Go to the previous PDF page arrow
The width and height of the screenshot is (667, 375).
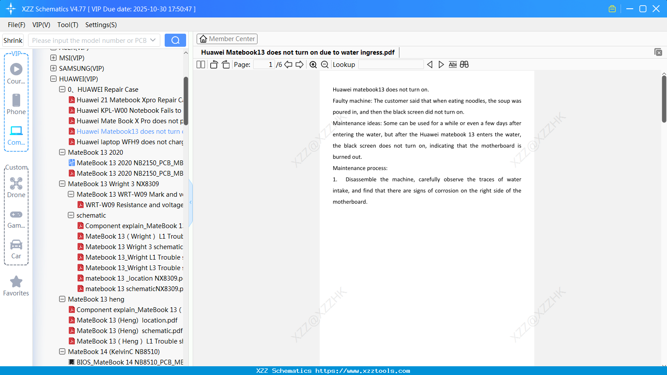pos(288,65)
